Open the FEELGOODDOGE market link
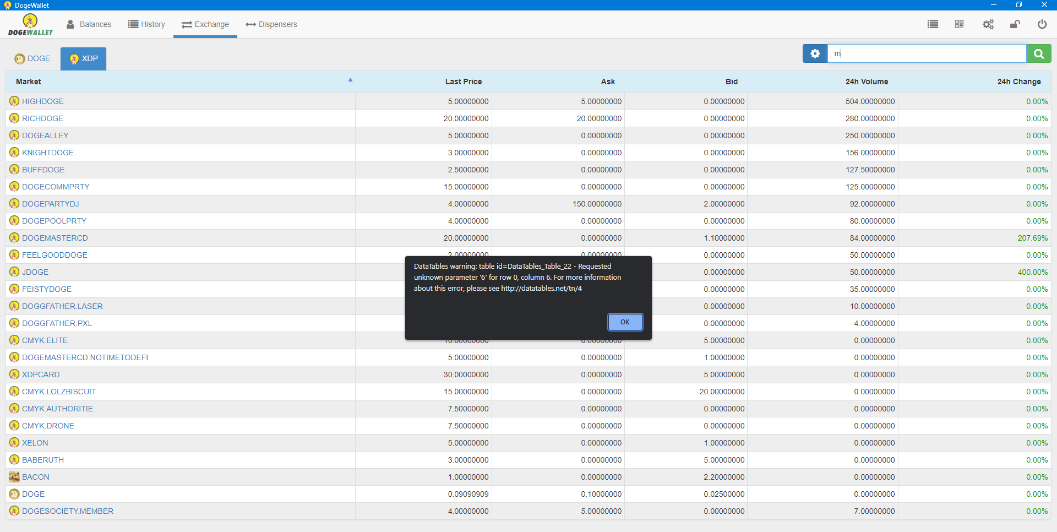 pos(55,255)
